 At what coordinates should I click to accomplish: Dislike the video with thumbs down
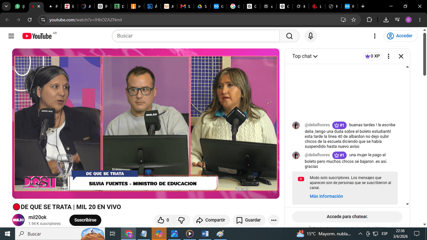pyautogui.click(x=181, y=220)
